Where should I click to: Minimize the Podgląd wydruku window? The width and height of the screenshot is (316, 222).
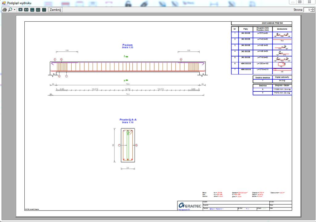pyautogui.click(x=293, y=2)
